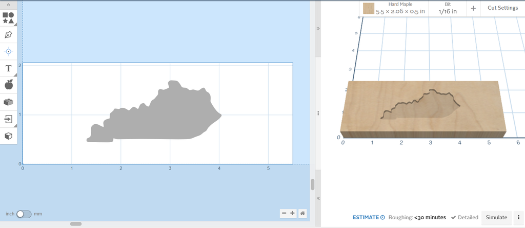Screen dimensions: 525x228
Task: Click the Import file icon
Action: [x=8, y=119]
